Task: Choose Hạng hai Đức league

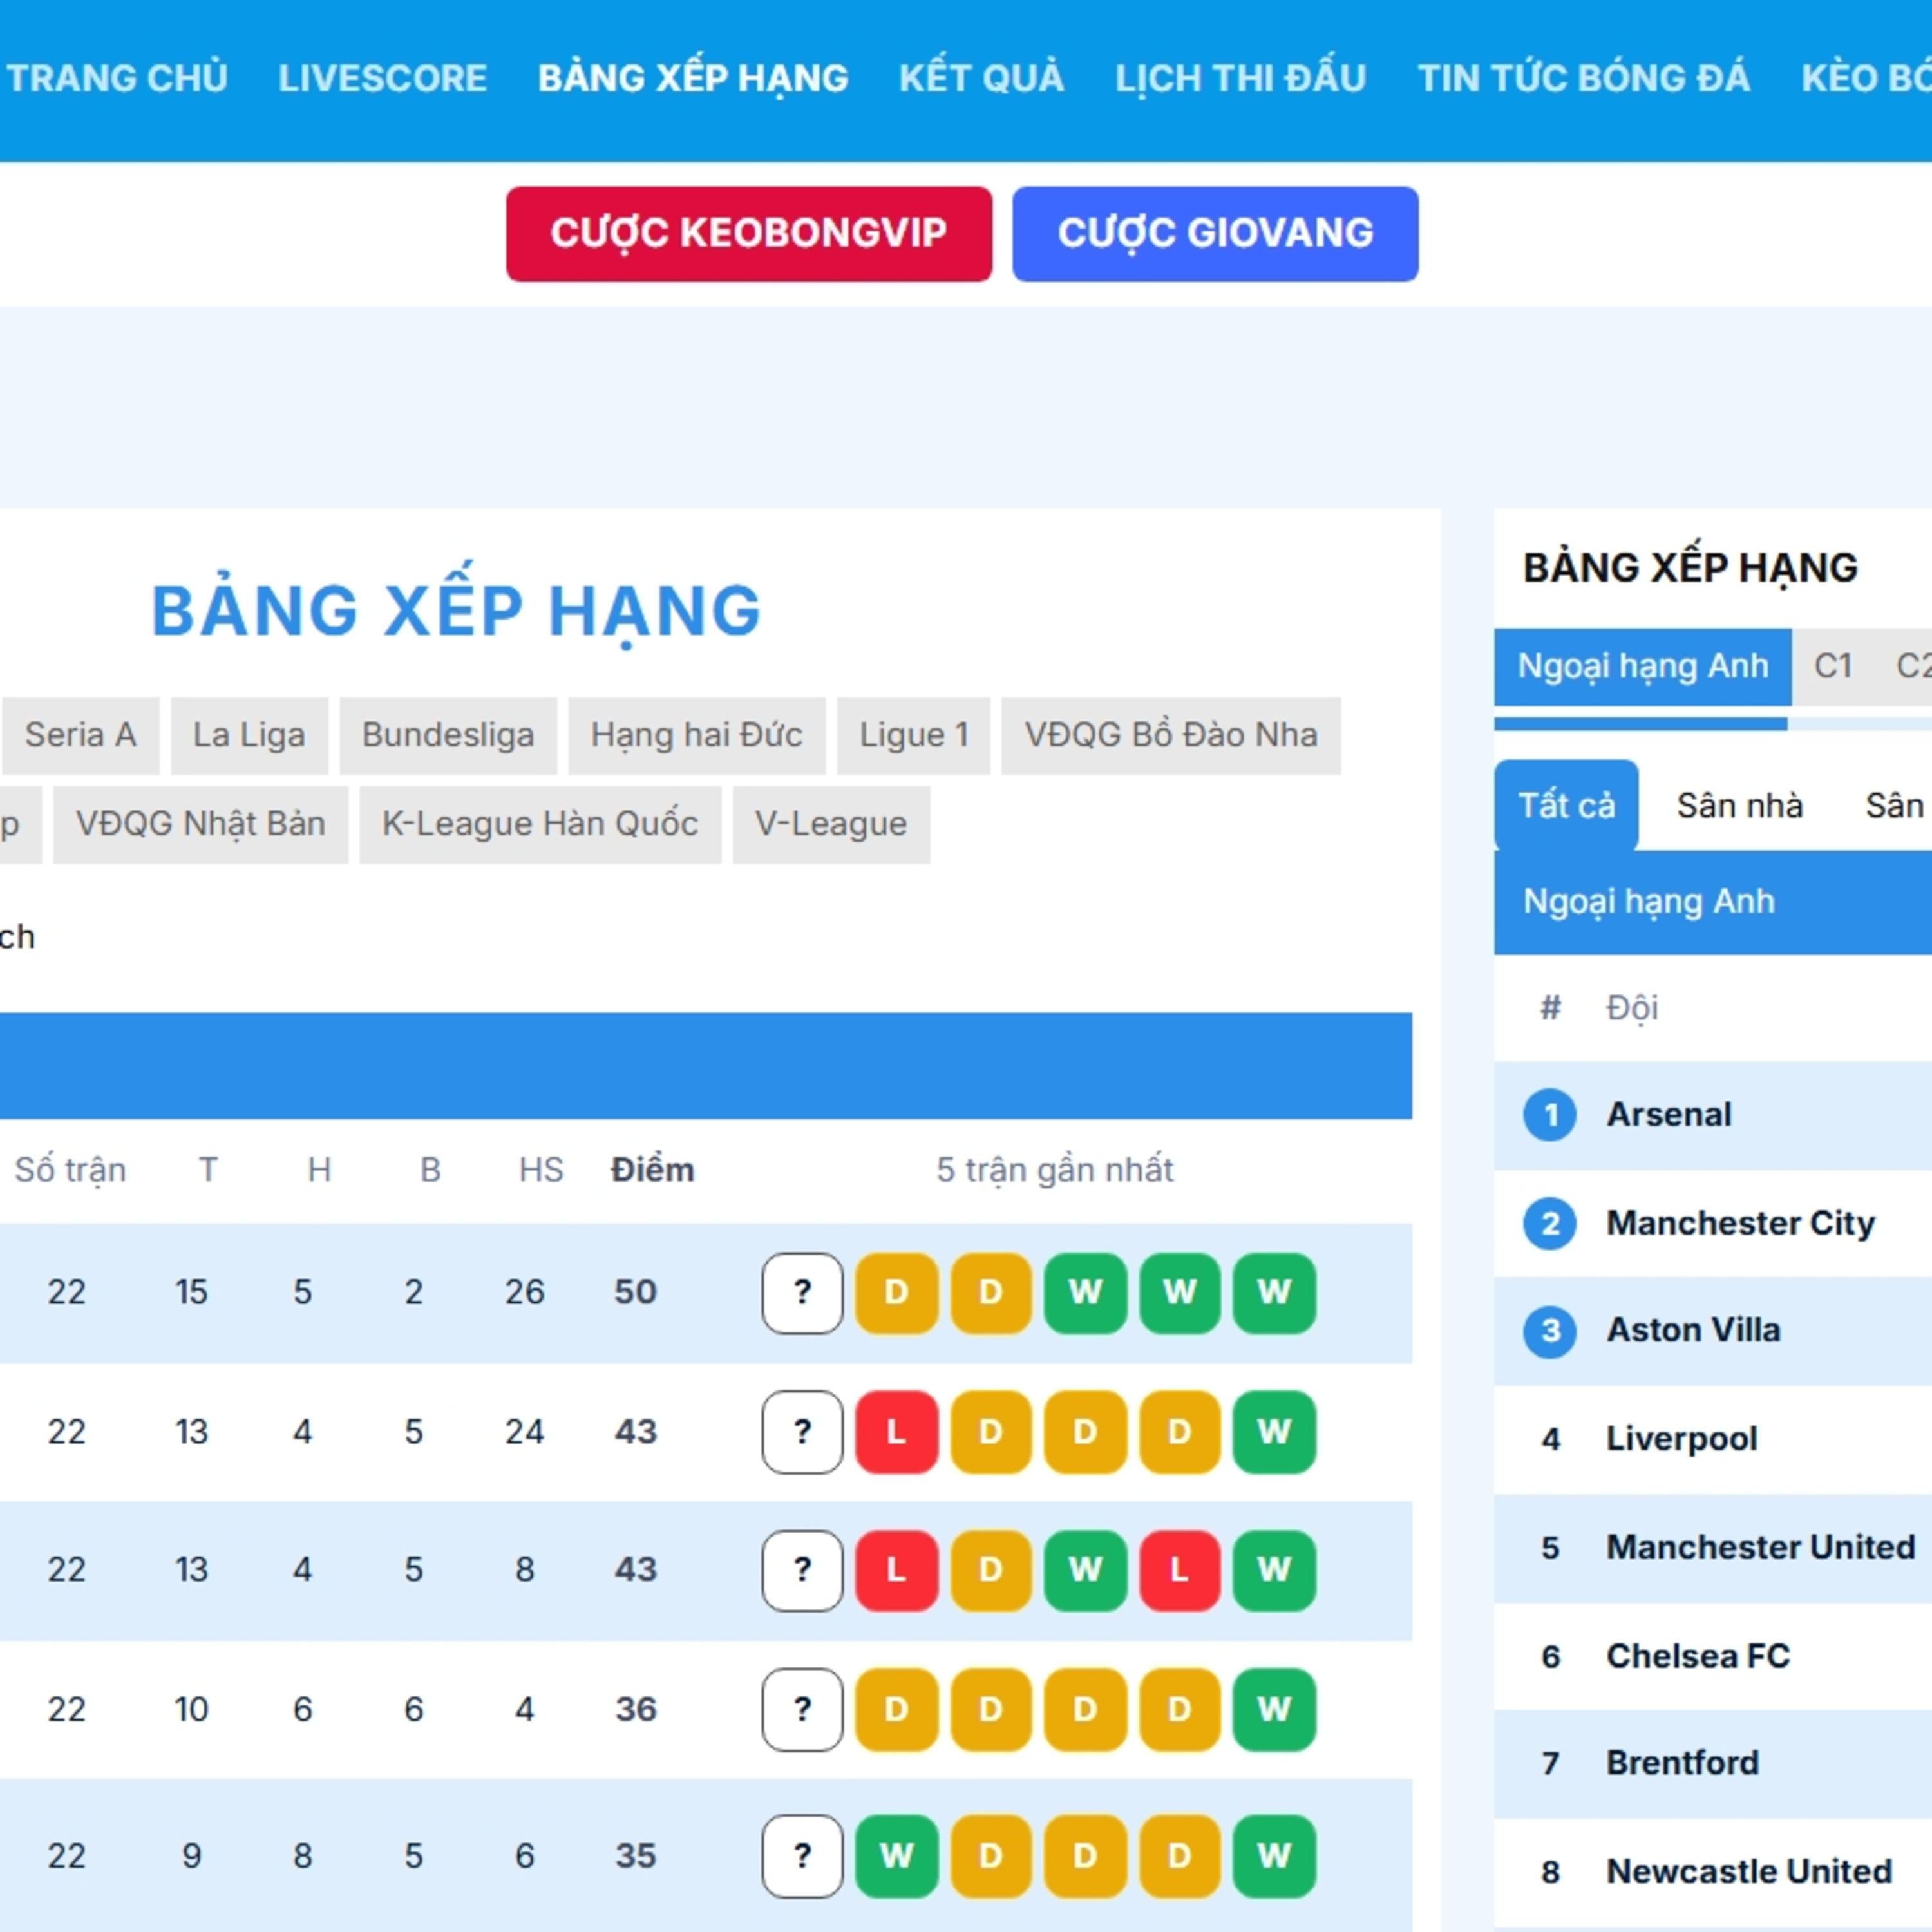Action: 697,735
